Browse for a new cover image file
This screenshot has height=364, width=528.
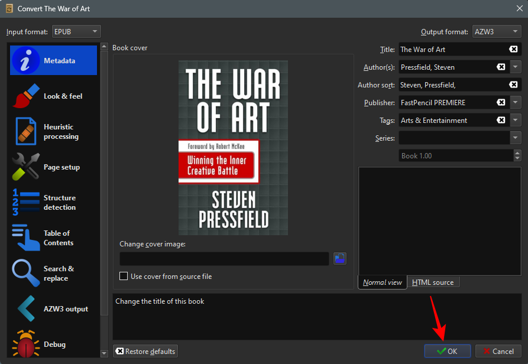339,258
